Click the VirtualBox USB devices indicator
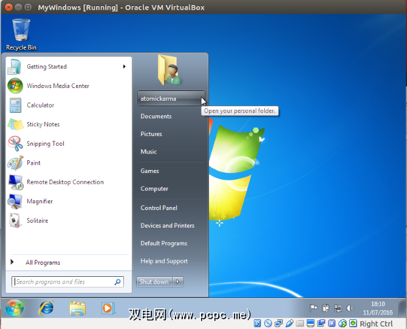This screenshot has height=329, width=407. (x=289, y=324)
